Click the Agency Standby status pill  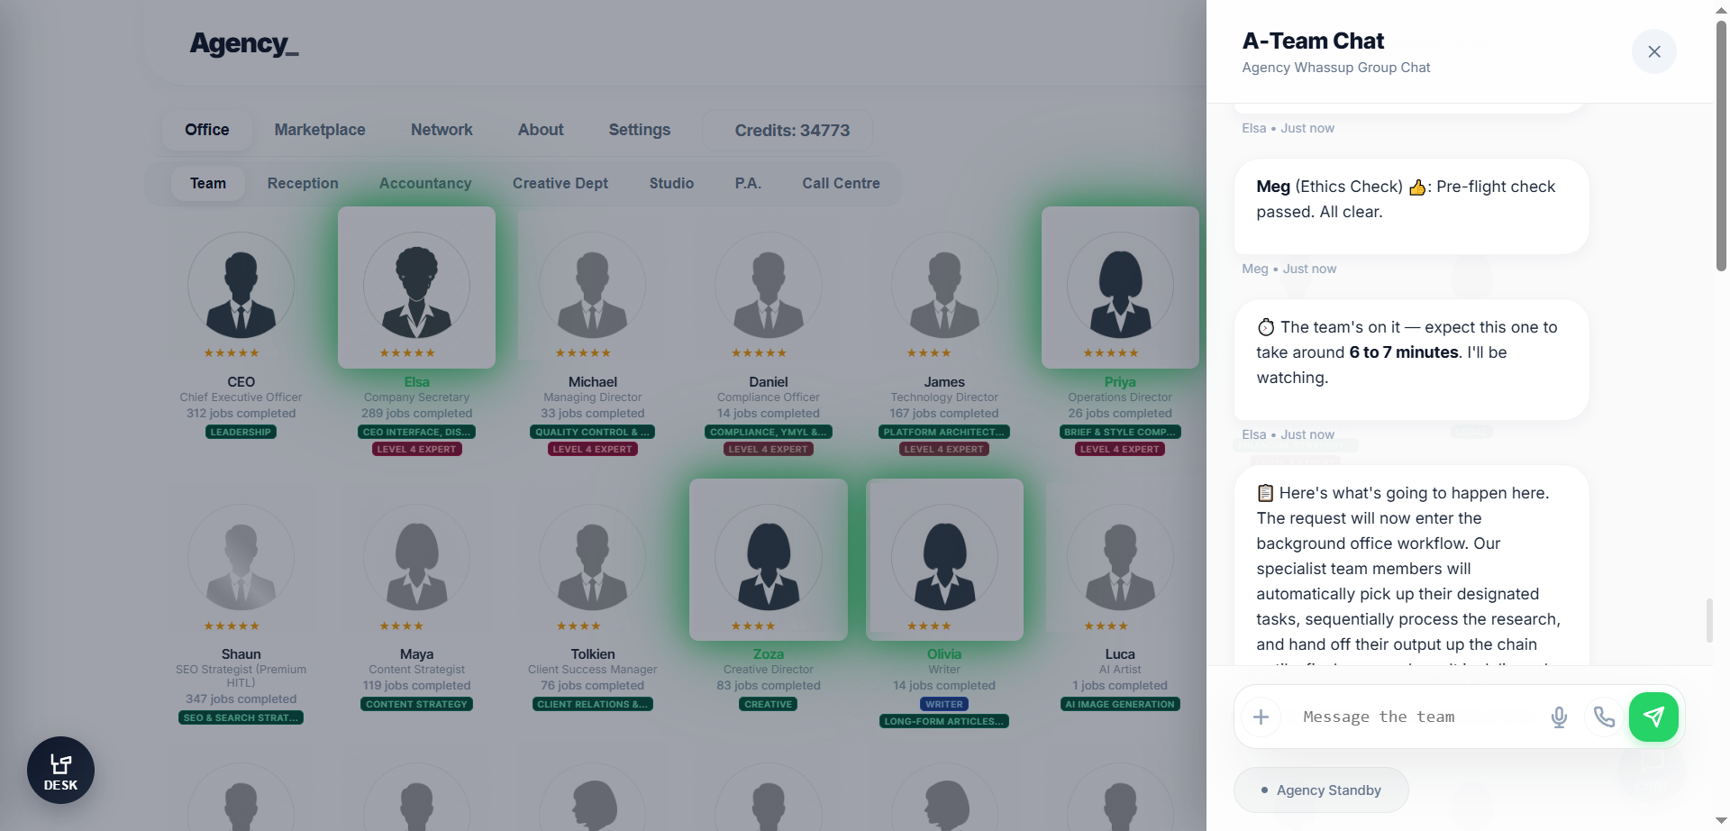[1320, 790]
